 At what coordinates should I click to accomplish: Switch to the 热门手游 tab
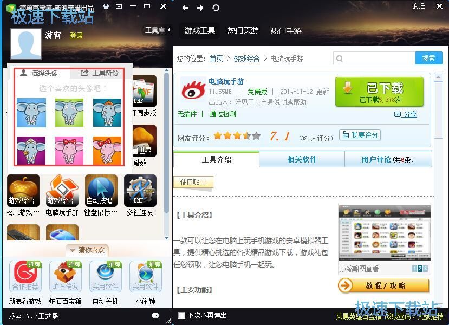286,30
